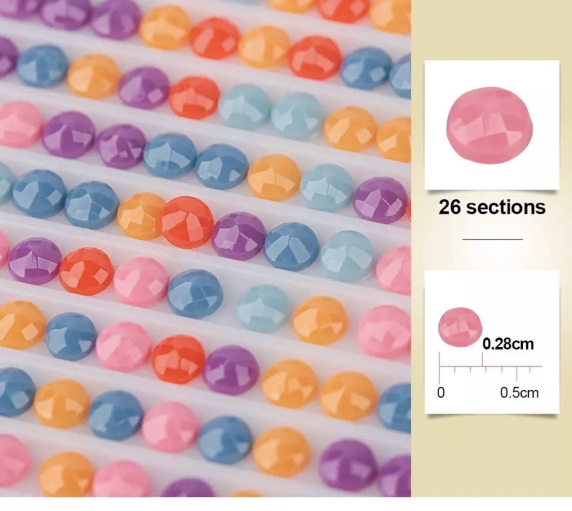Screen dimensions: 572x511
Task: Click the "0.5cm" ruler label
Action: tap(519, 393)
